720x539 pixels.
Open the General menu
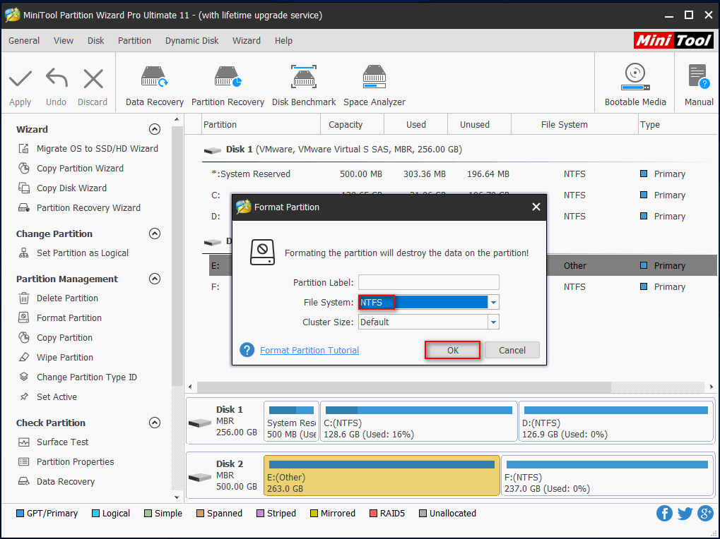tap(24, 40)
